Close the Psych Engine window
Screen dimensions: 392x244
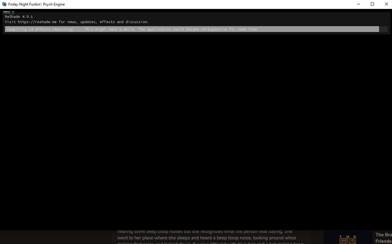tap(386, 4)
